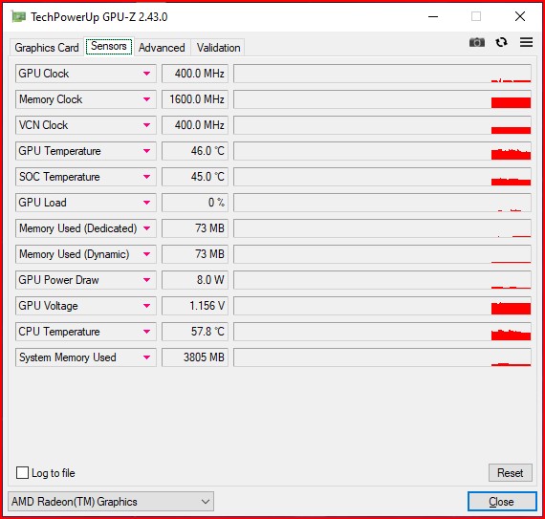Viewport: 545px width, 519px height.
Task: Click the Close button at the bottom
Action: pos(502,501)
